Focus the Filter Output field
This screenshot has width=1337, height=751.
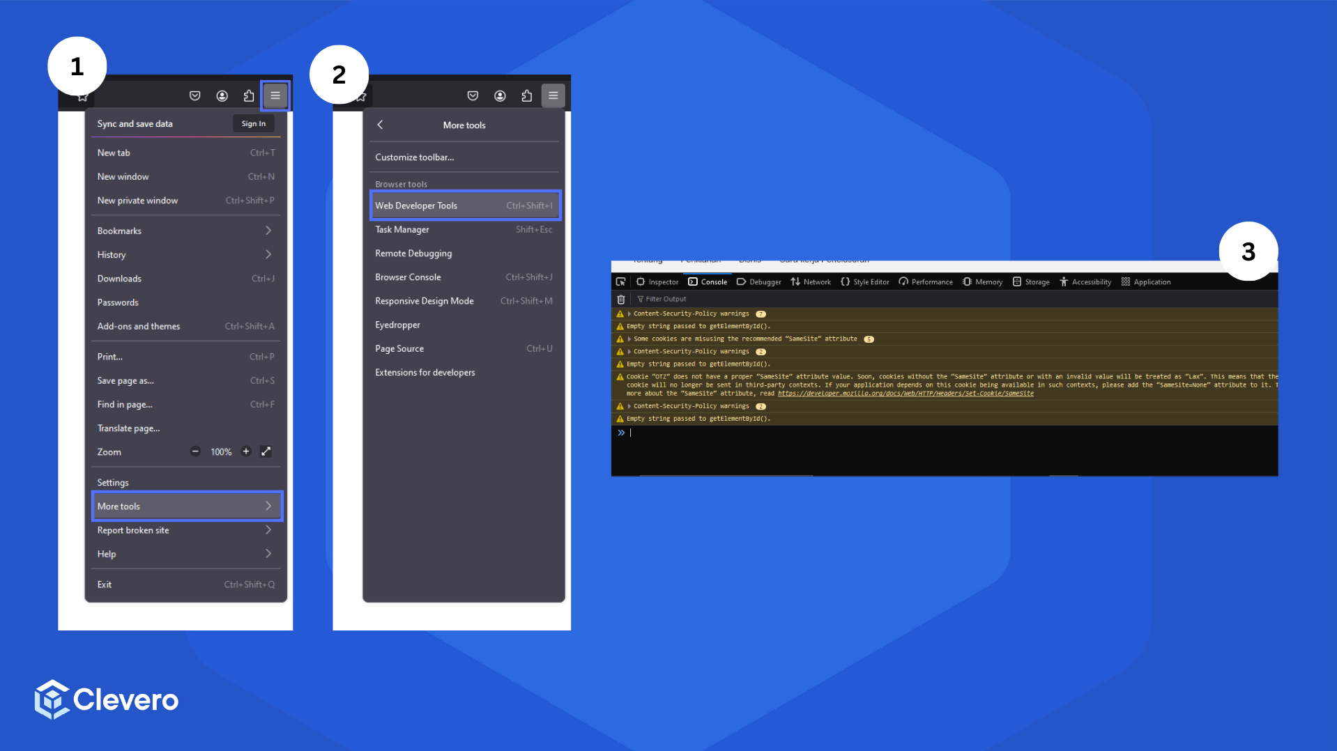955,300
